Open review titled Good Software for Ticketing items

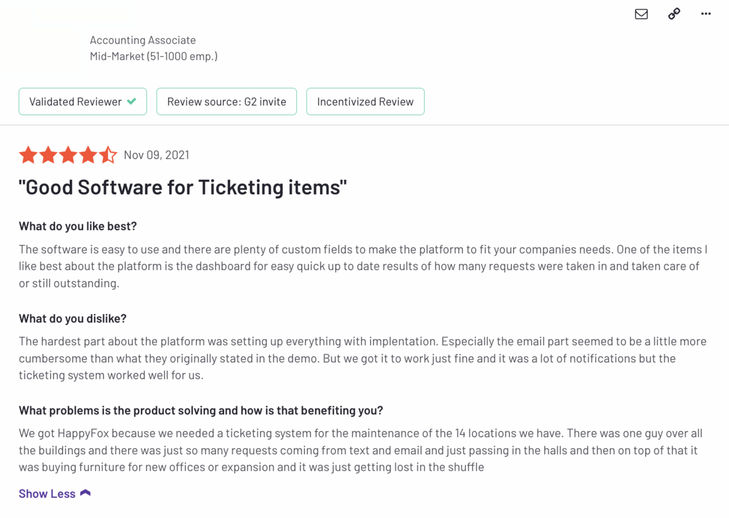pyautogui.click(x=183, y=187)
